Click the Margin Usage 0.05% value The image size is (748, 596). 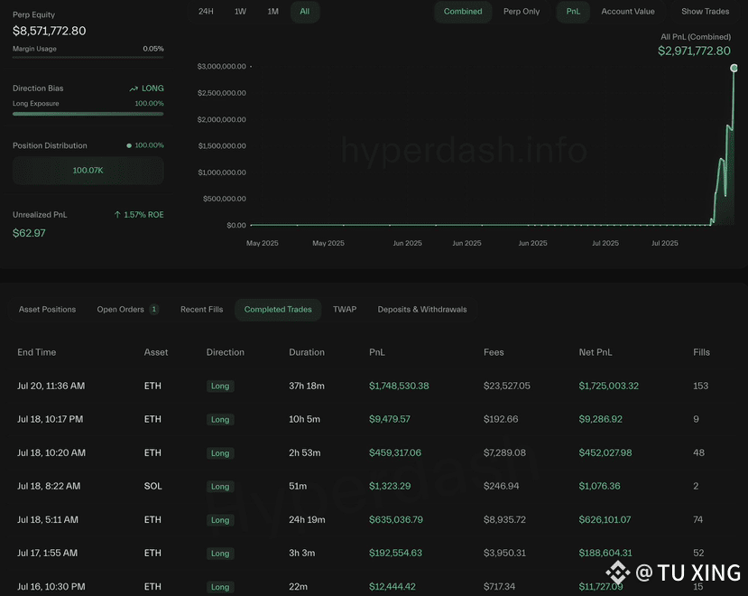tap(153, 49)
